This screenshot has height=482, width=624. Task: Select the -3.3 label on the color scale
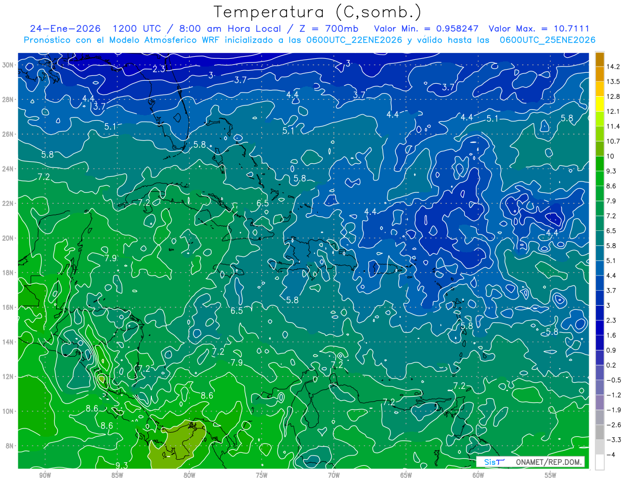pyautogui.click(x=613, y=440)
